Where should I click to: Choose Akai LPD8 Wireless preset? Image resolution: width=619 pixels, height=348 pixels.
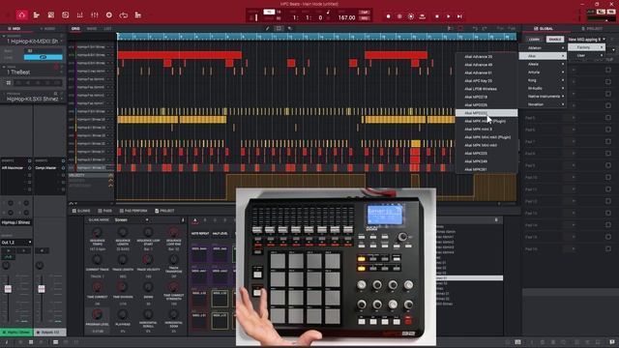click(486, 89)
